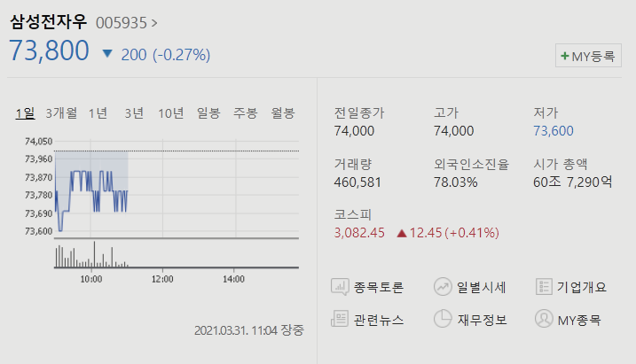Click the 거래량 value 460,581

coord(357,182)
